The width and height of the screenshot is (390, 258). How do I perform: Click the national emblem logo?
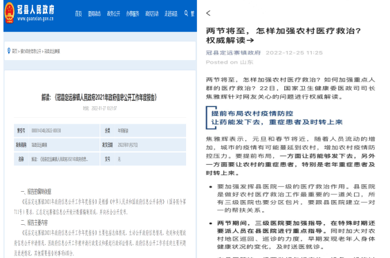tap(10, 13)
